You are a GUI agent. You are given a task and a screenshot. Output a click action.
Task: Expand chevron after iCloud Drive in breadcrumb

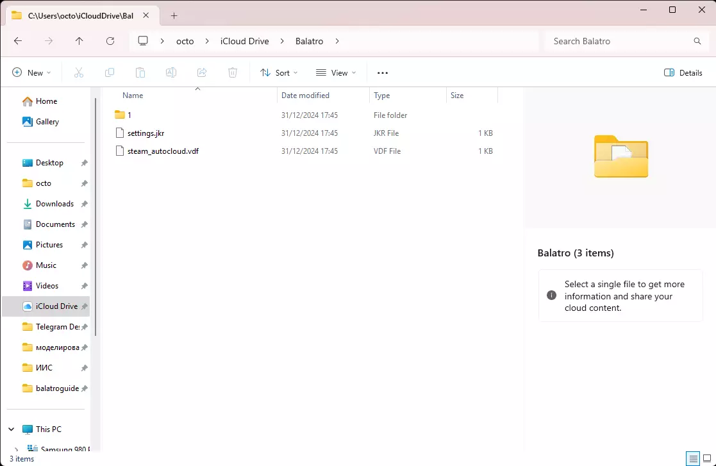[x=282, y=41]
